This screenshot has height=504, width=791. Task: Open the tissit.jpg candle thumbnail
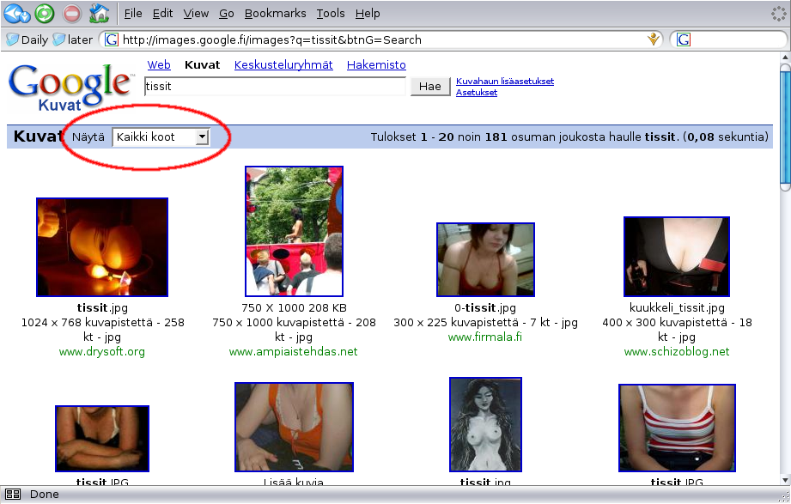point(101,246)
